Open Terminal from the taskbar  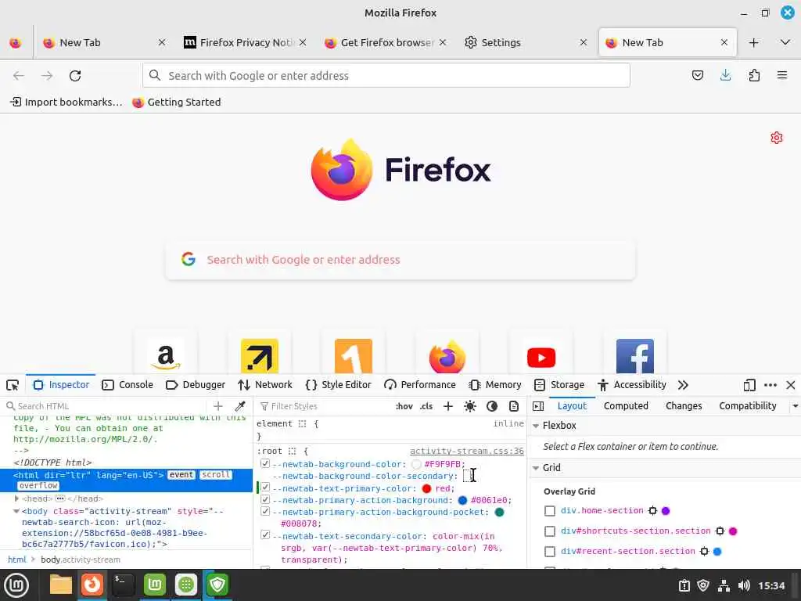[x=123, y=585]
